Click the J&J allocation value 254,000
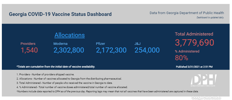 click(x=147, y=50)
